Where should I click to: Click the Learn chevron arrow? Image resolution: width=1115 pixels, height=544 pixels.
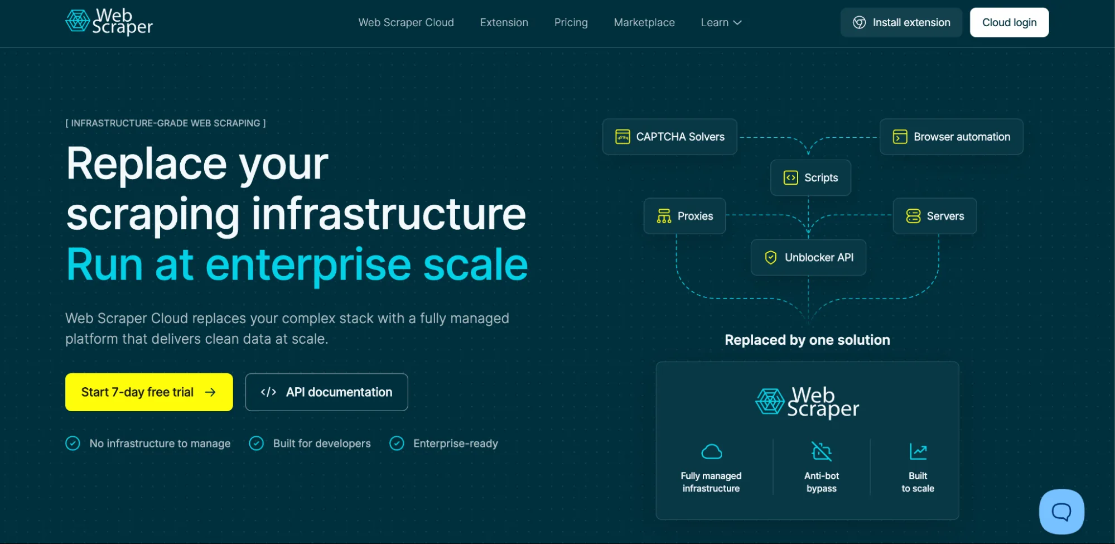[737, 23]
